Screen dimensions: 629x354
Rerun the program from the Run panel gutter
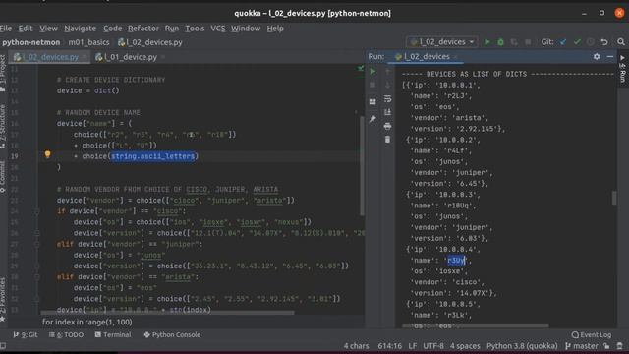[x=372, y=72]
